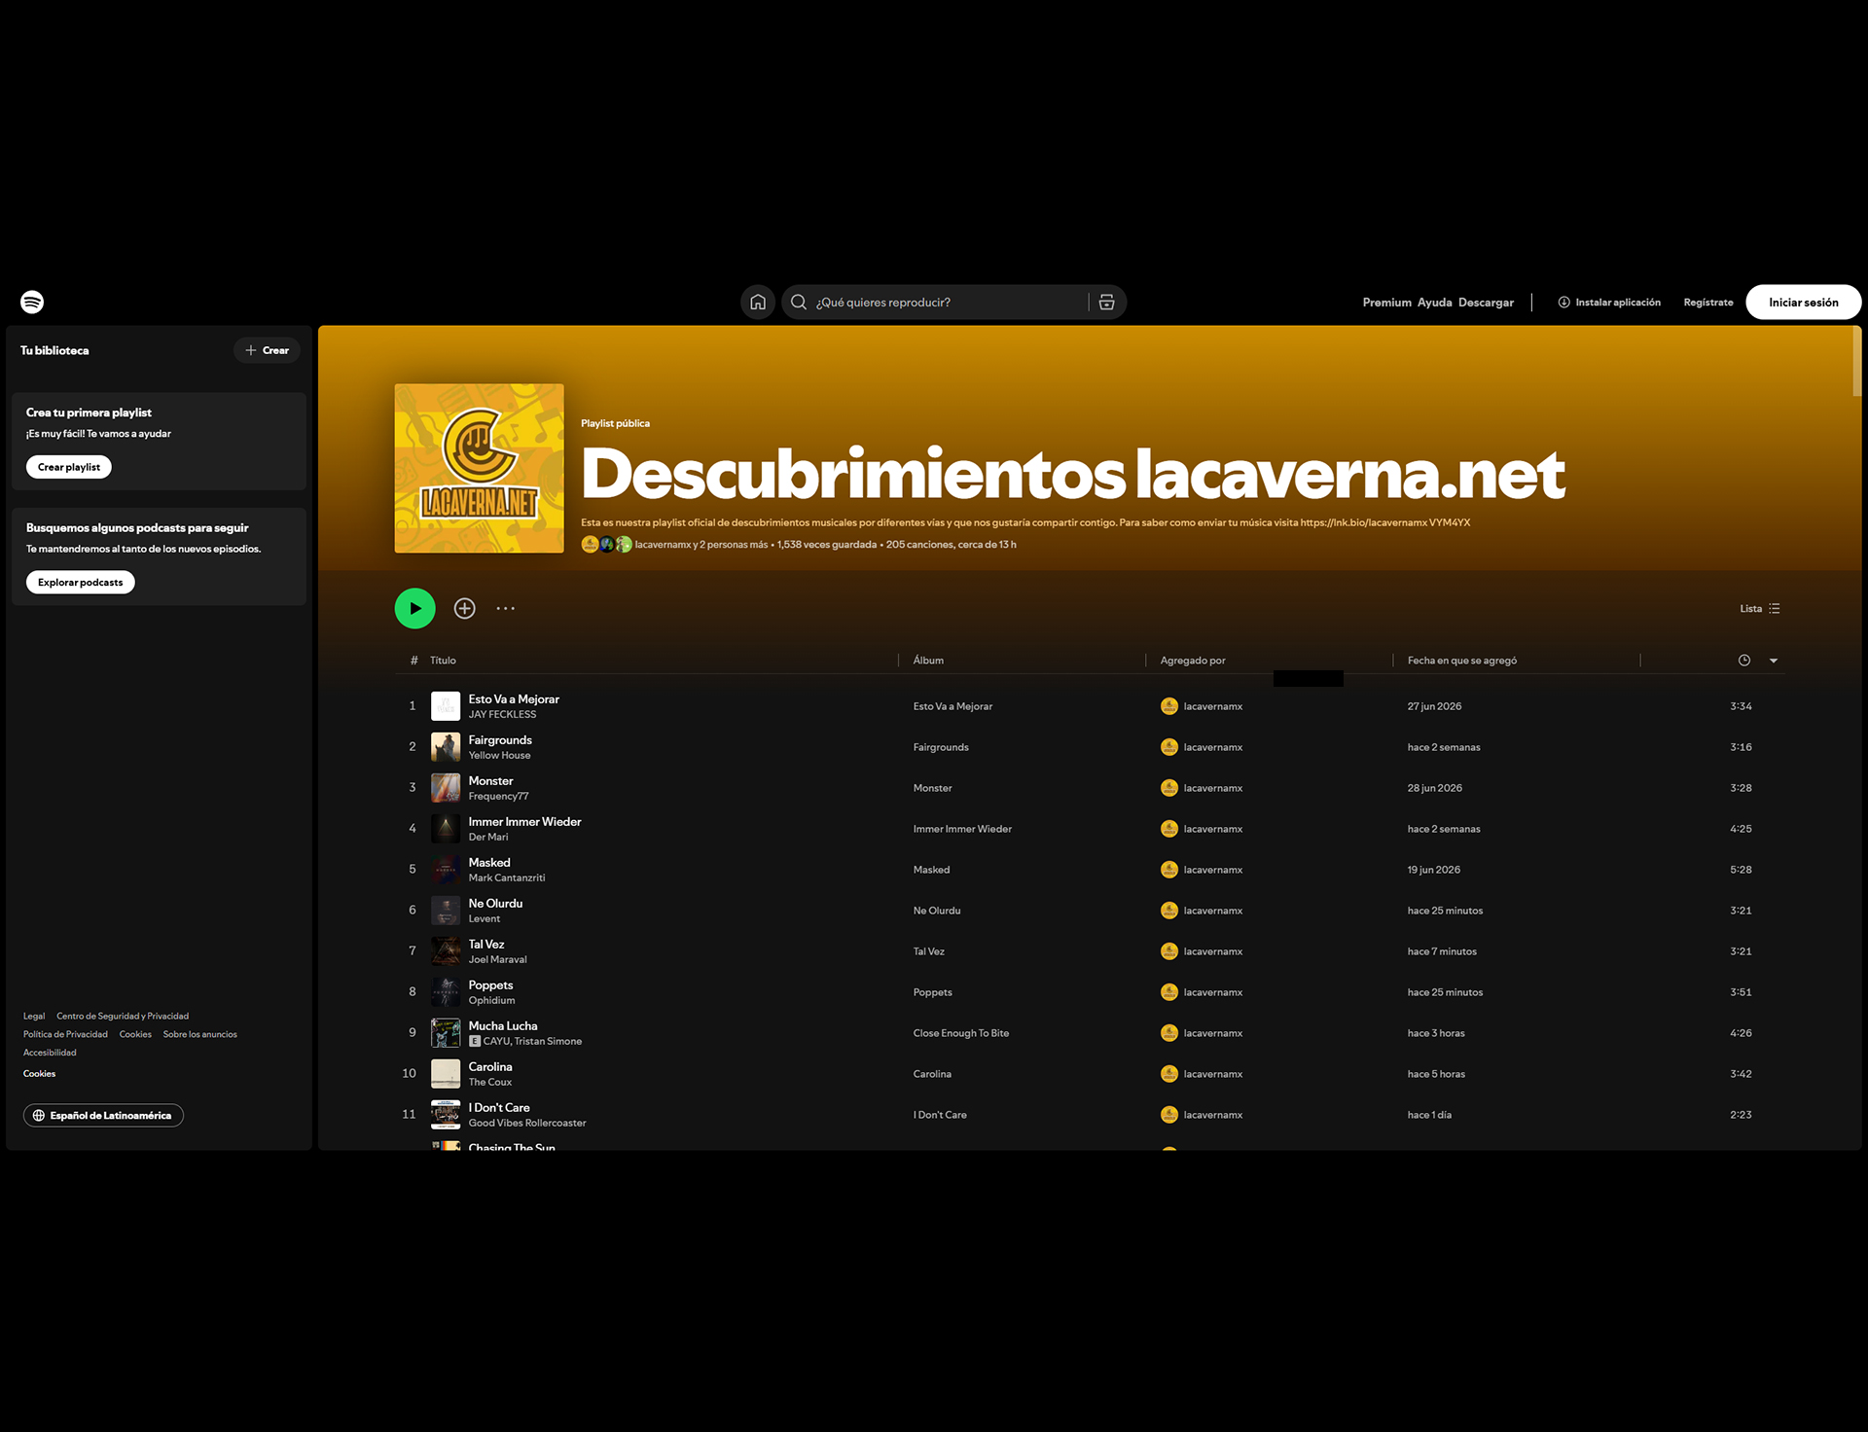Click Legal footer link

coord(34,1017)
